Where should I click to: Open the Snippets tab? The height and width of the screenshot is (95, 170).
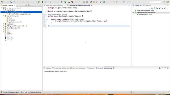pyautogui.click(x=91, y=68)
